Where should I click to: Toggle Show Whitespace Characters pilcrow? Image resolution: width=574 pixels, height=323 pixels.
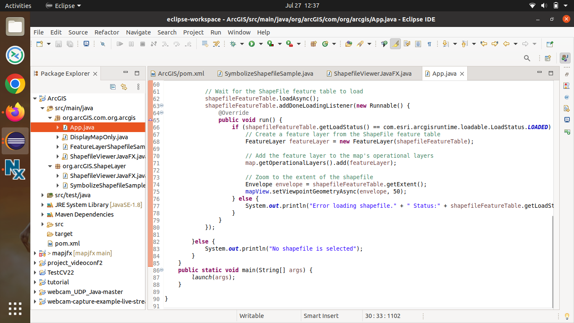[429, 44]
